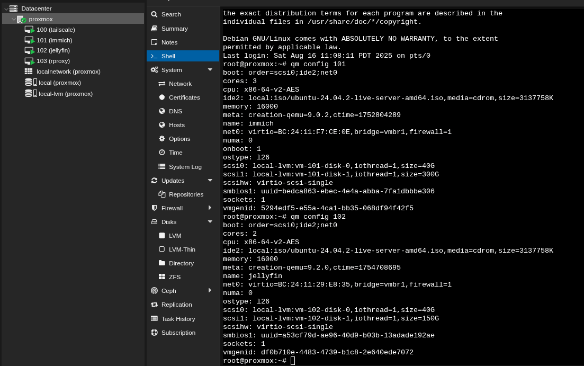Collapse the proxmox node arrow

tap(13, 19)
